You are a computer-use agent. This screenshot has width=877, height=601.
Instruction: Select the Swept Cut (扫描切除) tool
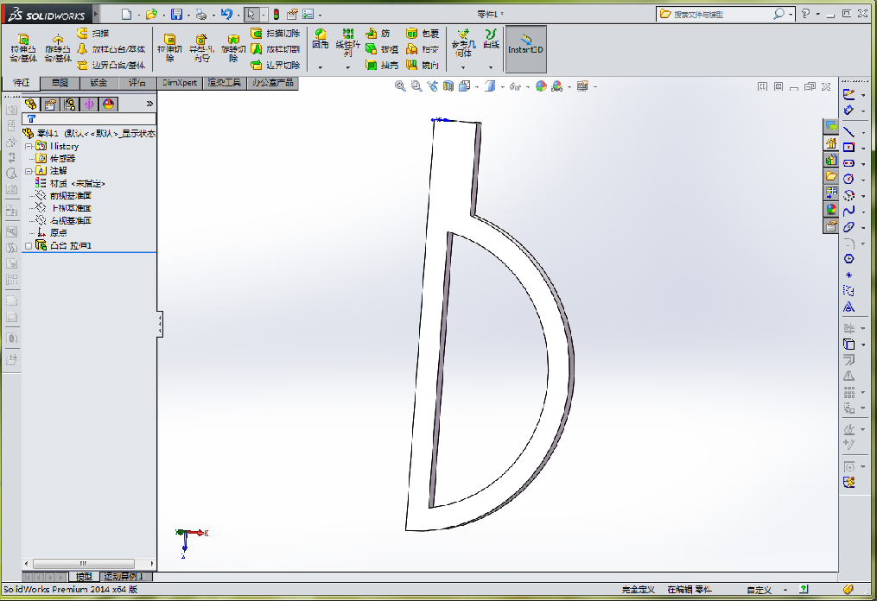[x=275, y=34]
